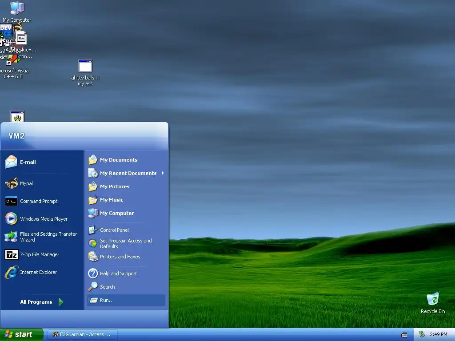The height and width of the screenshot is (341, 455).
Task: Launch Windows Media Player
Action: coord(42,219)
